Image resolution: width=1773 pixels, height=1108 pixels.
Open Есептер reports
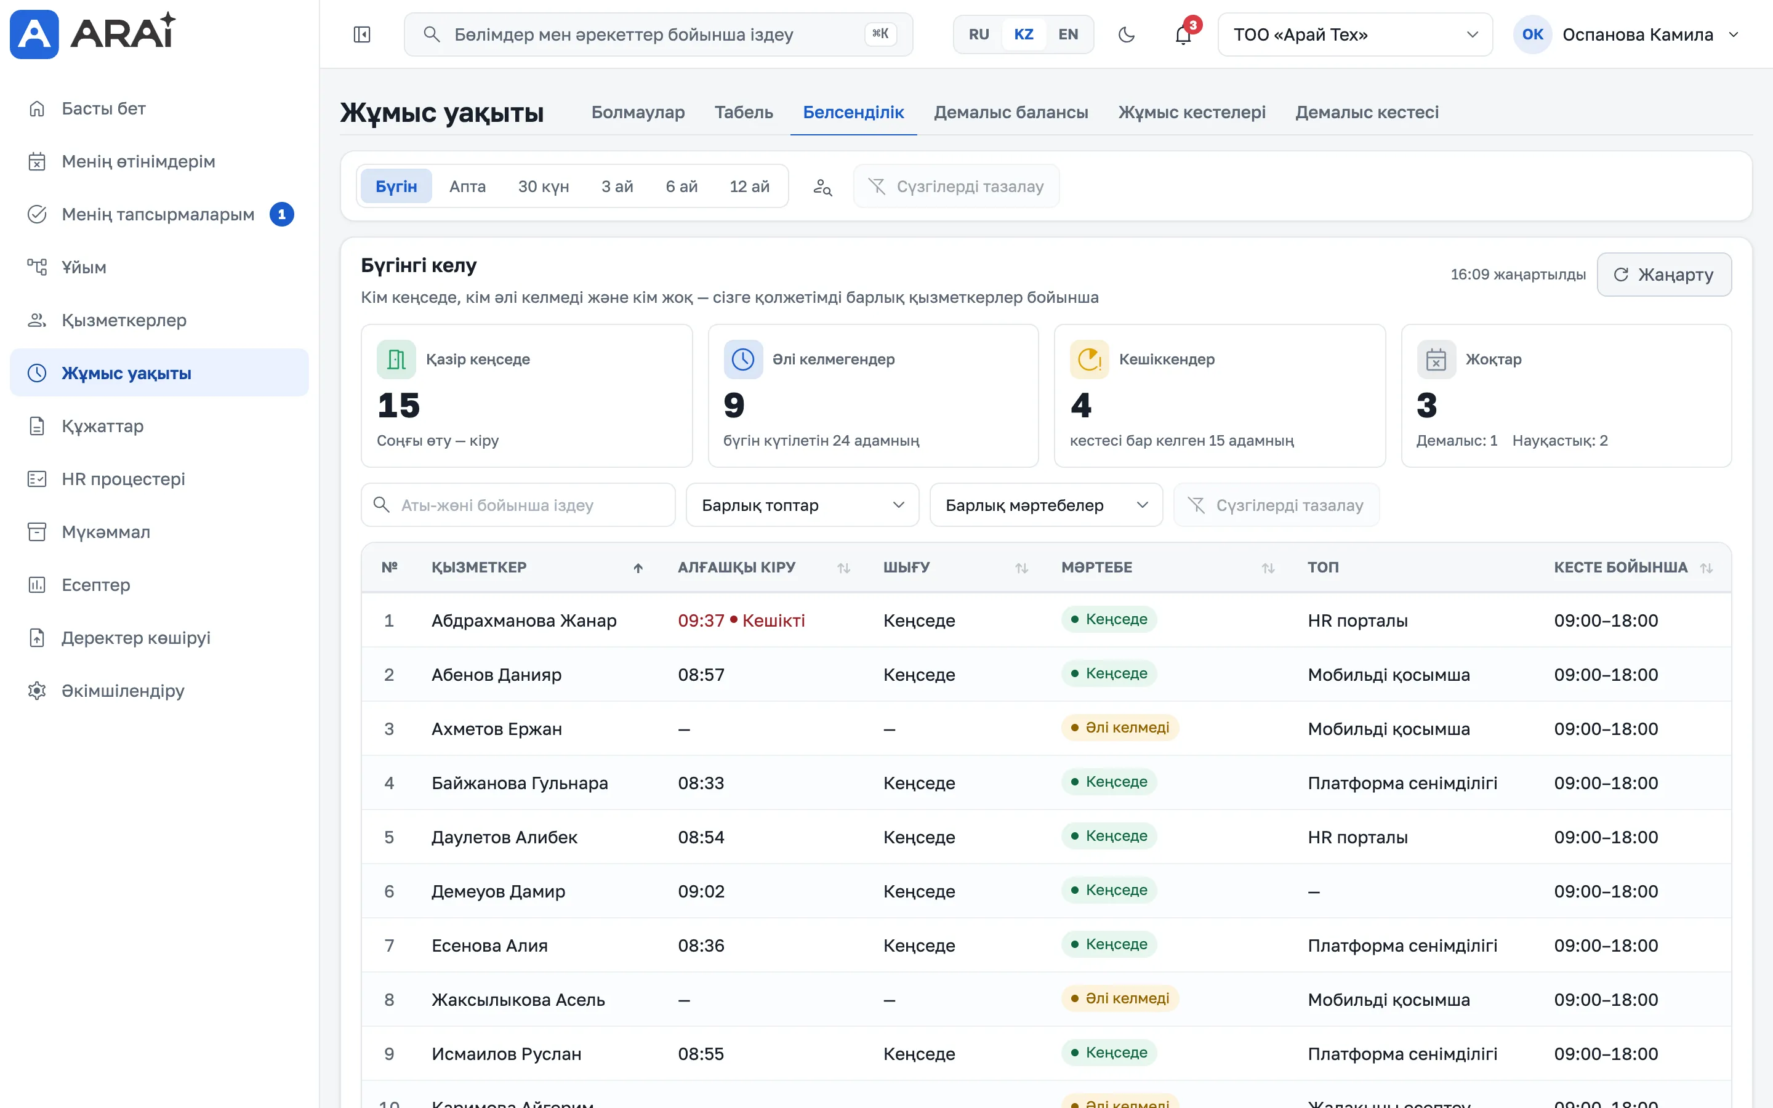(x=159, y=585)
